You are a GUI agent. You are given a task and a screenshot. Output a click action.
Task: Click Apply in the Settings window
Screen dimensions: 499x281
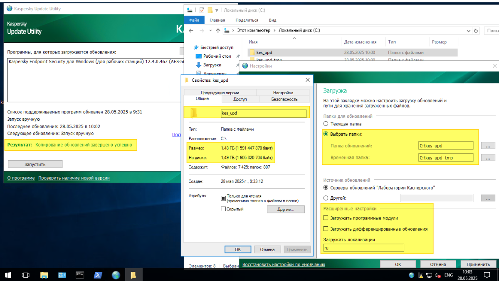coord(478,264)
